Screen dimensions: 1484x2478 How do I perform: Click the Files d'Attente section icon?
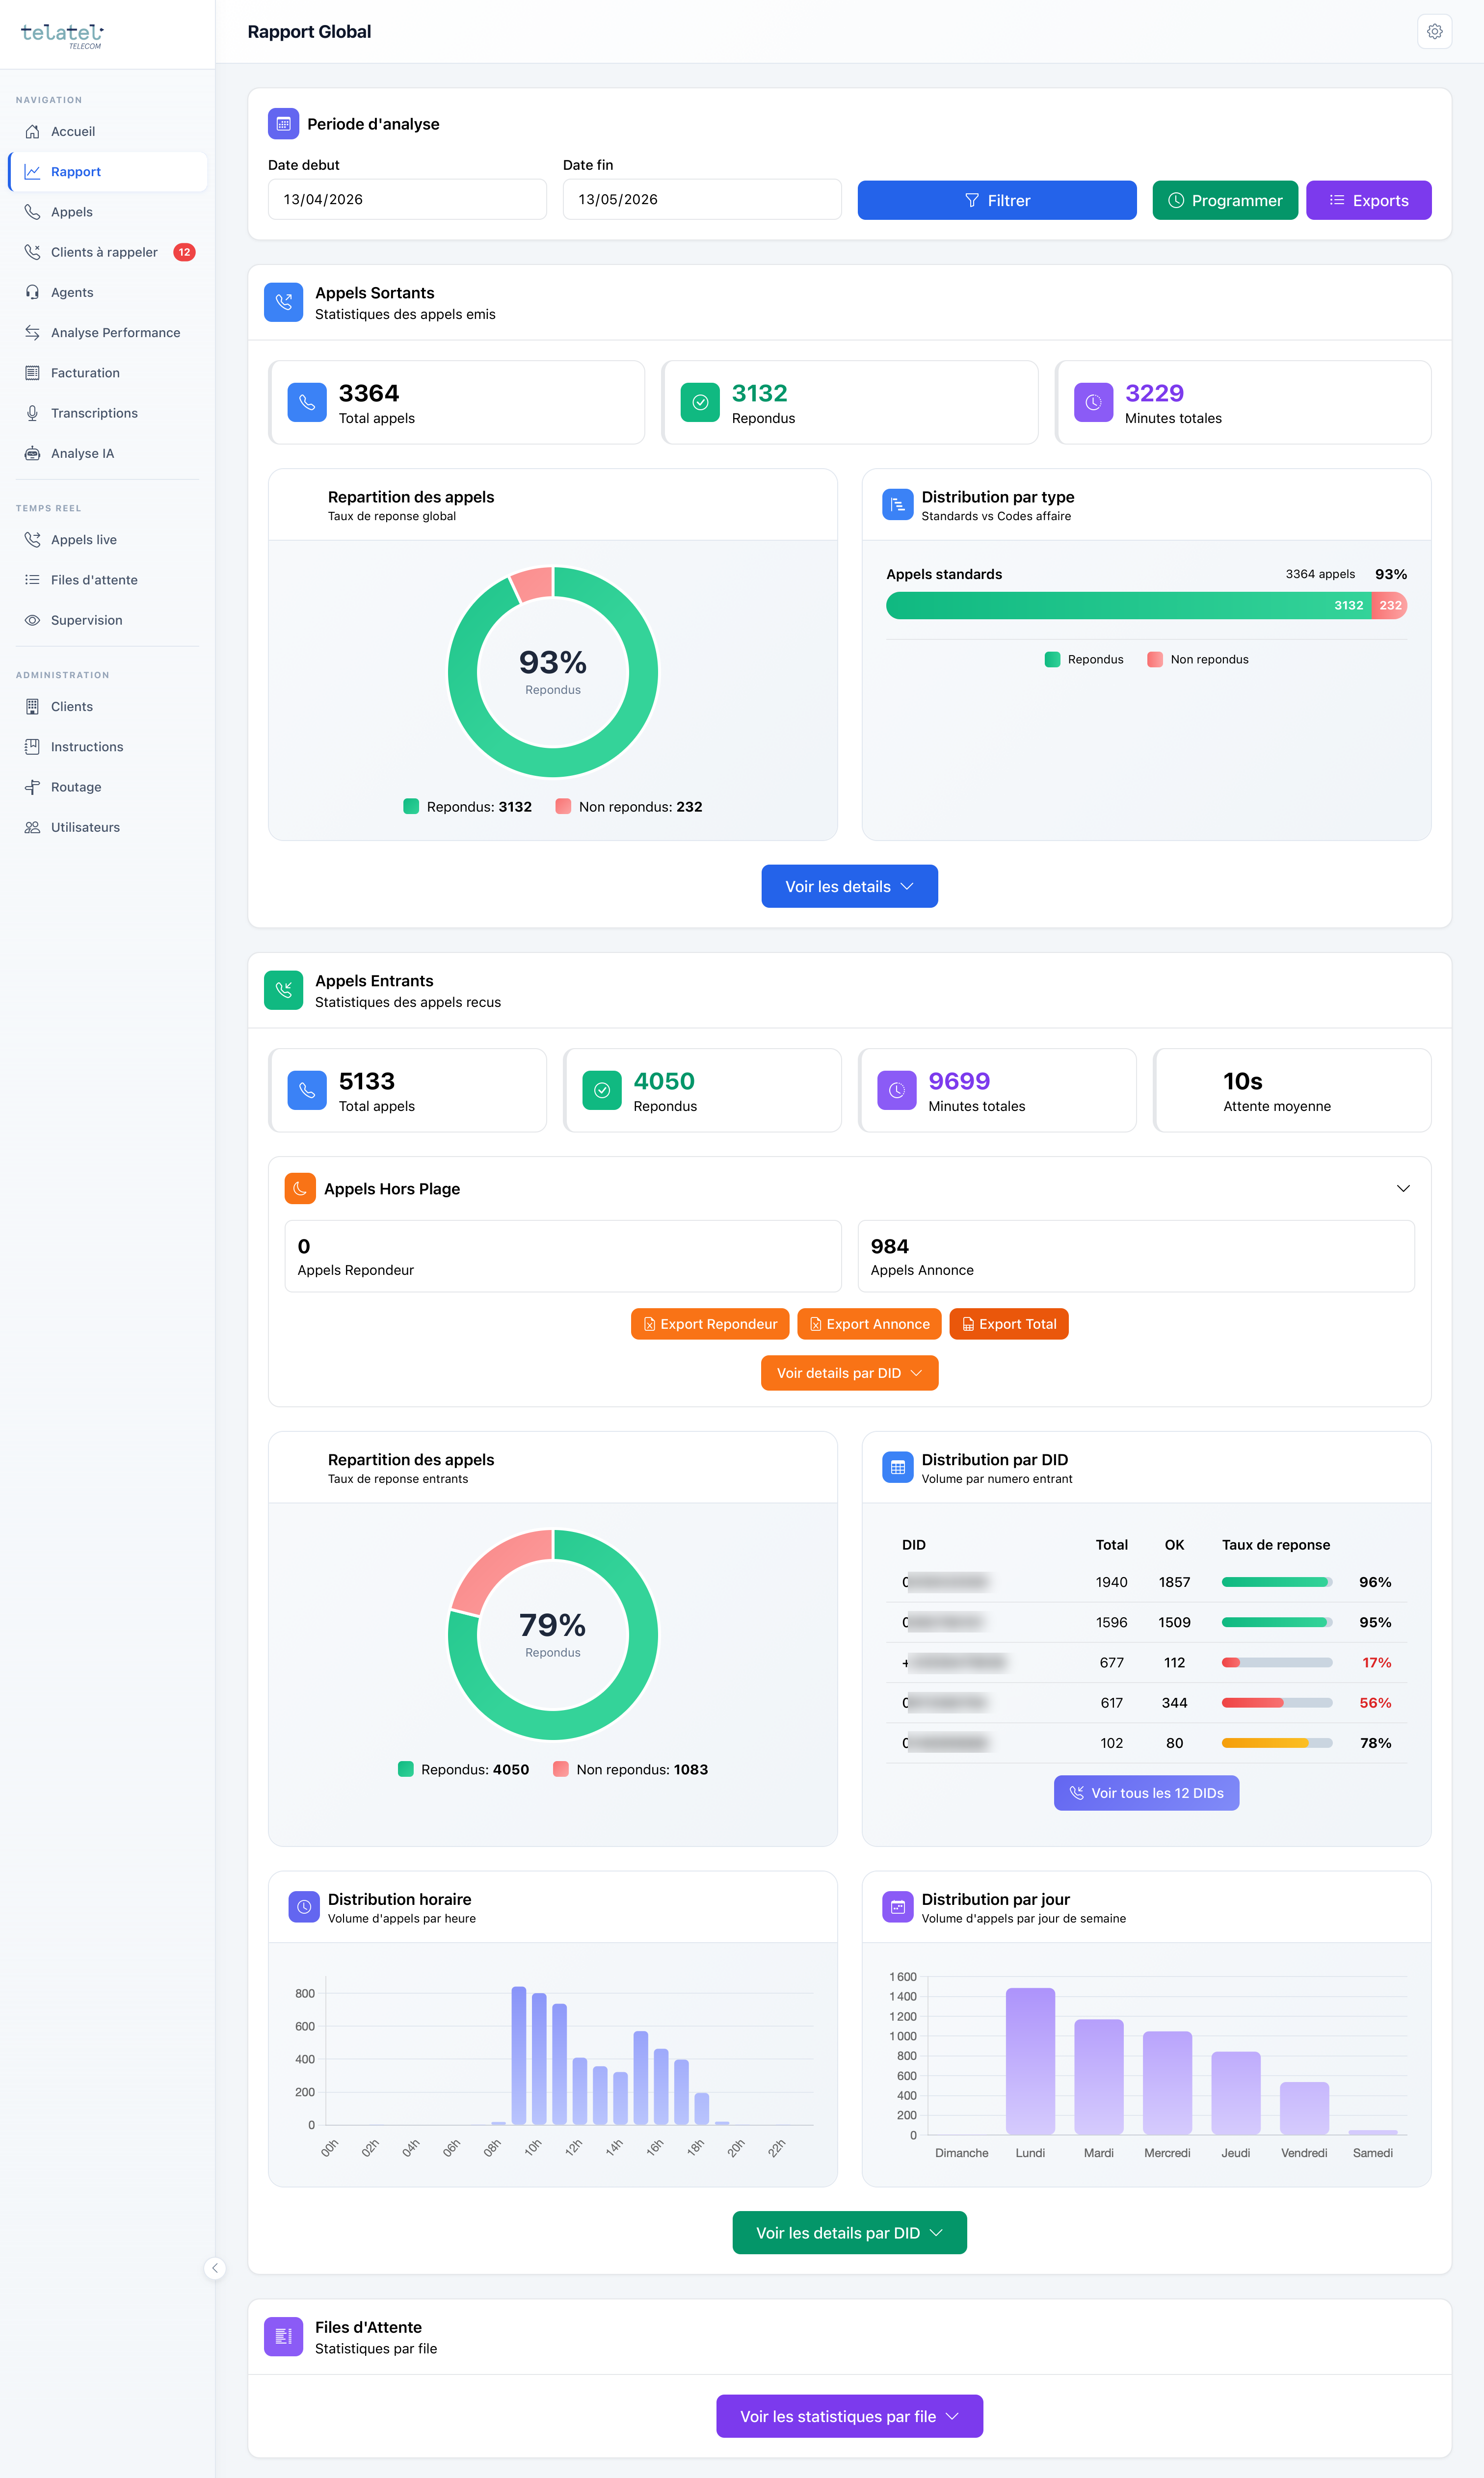click(283, 2336)
